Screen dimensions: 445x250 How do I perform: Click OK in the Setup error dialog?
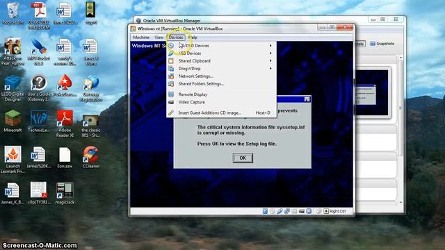[243, 158]
